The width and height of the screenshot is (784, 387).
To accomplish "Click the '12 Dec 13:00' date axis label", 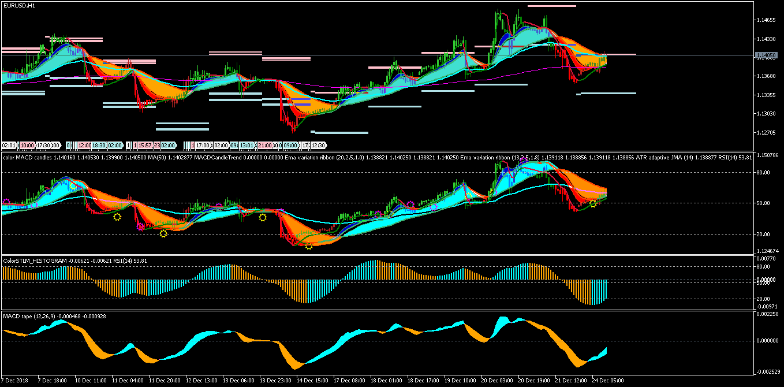I will (201, 381).
